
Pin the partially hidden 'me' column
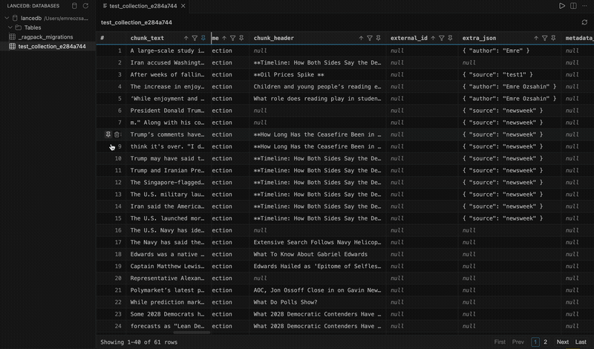click(242, 38)
